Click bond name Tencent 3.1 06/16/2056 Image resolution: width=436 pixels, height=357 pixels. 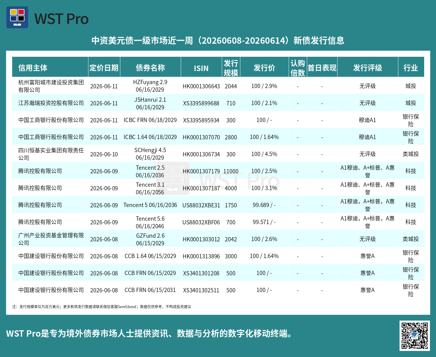pos(150,189)
